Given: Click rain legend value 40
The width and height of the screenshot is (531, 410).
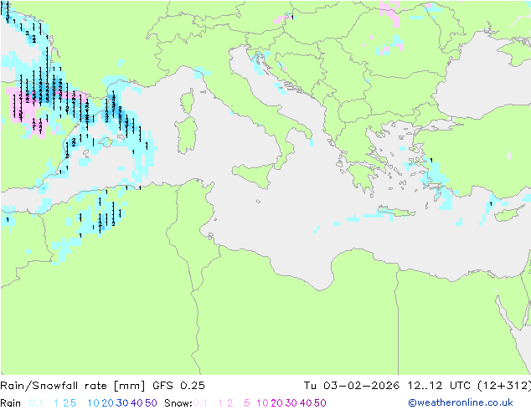Looking at the screenshot, I should pyautogui.click(x=137, y=403).
